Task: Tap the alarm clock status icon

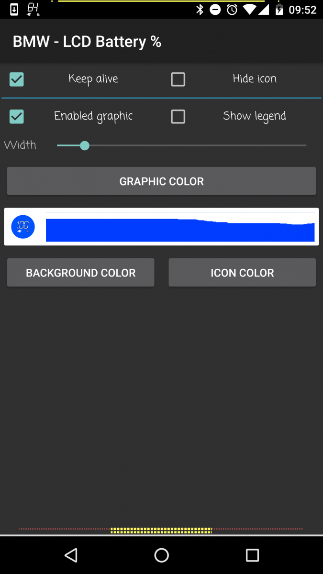Action: (x=232, y=10)
